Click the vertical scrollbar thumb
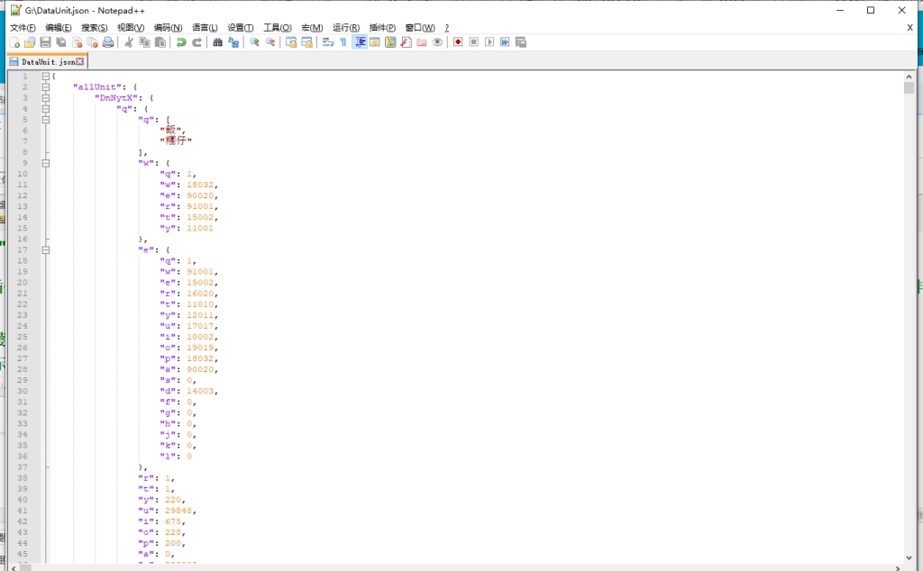The height and width of the screenshot is (571, 923). [x=909, y=88]
